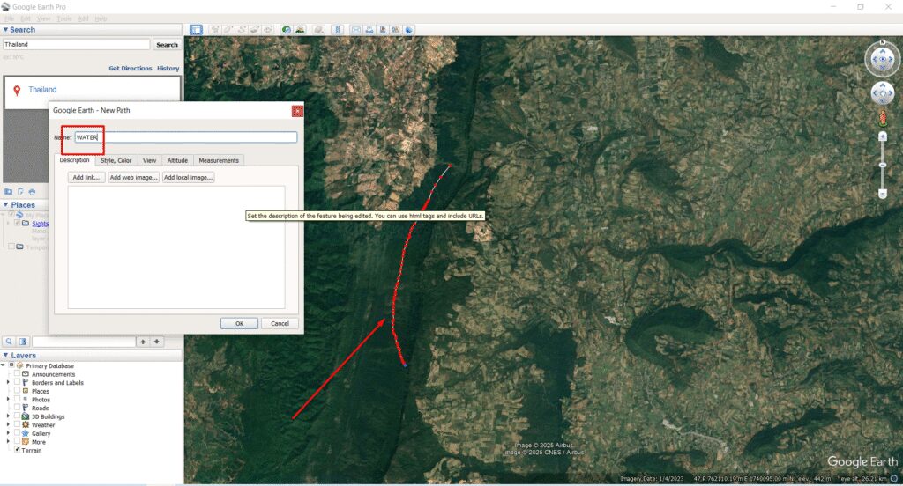Click the Add Image Overlay toolbar icon
This screenshot has height=486, width=903.
255,30
